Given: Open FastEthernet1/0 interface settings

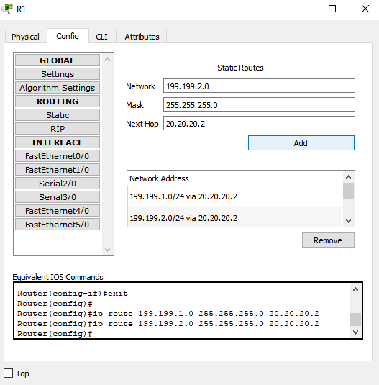Looking at the screenshot, I should [x=58, y=170].
